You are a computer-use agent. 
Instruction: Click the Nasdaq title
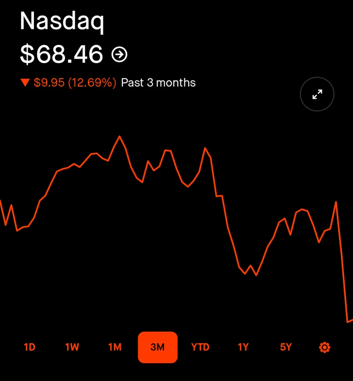point(62,21)
